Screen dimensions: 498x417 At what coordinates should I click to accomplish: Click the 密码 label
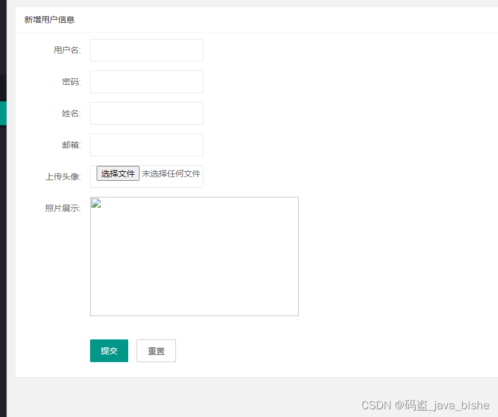[x=71, y=82]
